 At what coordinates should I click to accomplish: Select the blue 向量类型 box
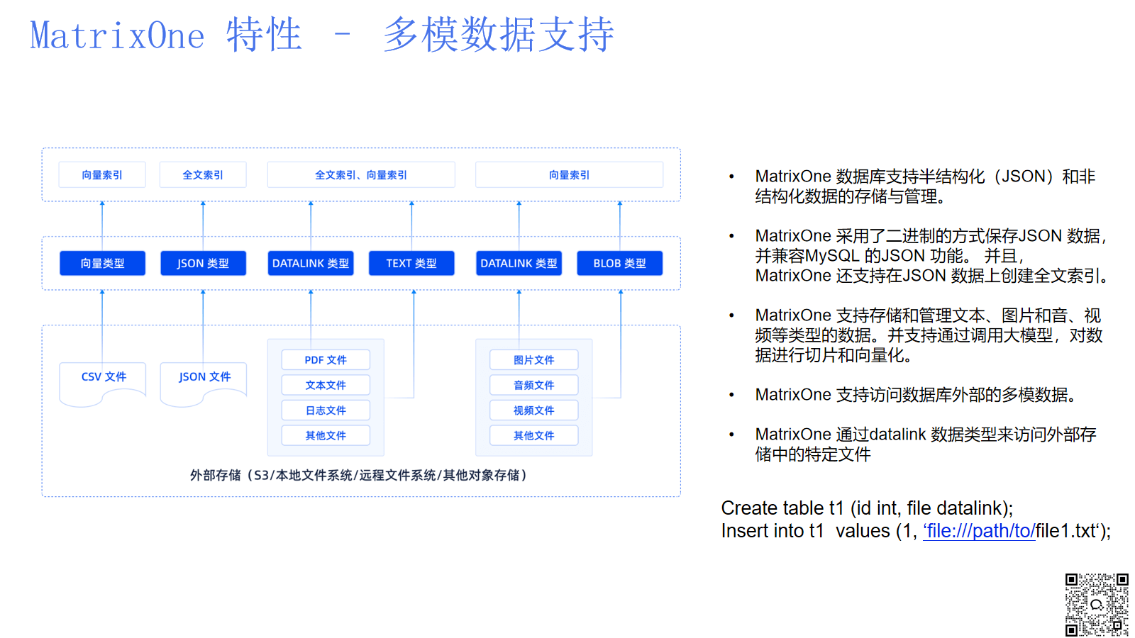point(102,263)
